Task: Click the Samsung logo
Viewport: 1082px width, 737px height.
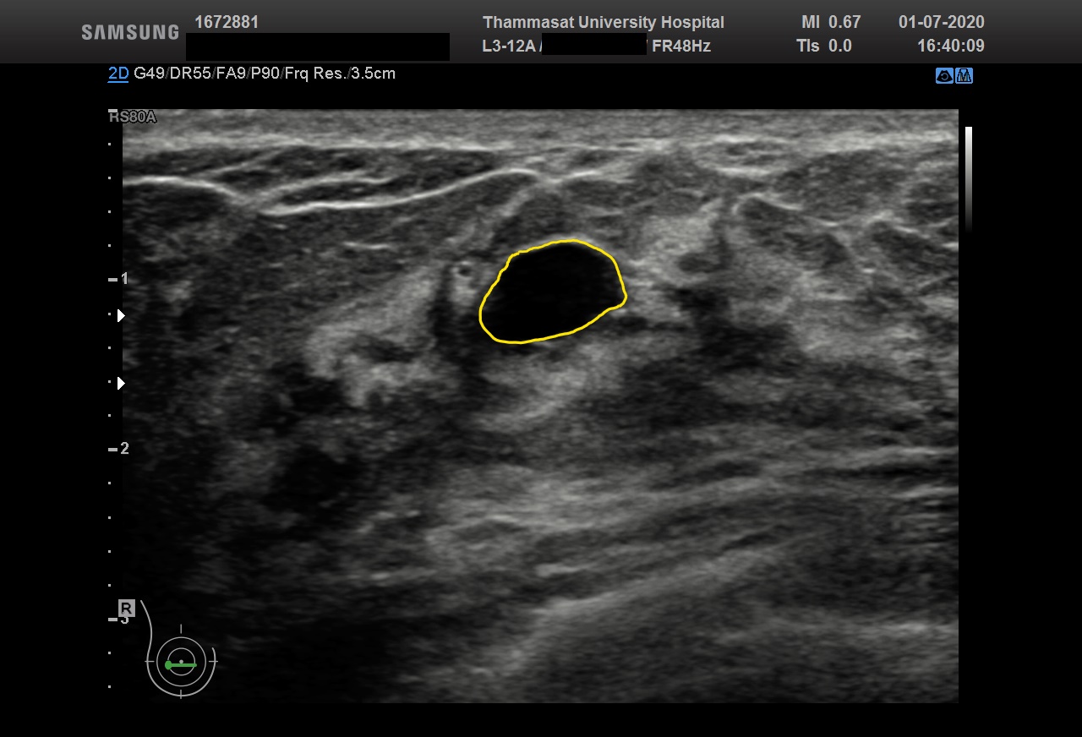Action: click(130, 32)
